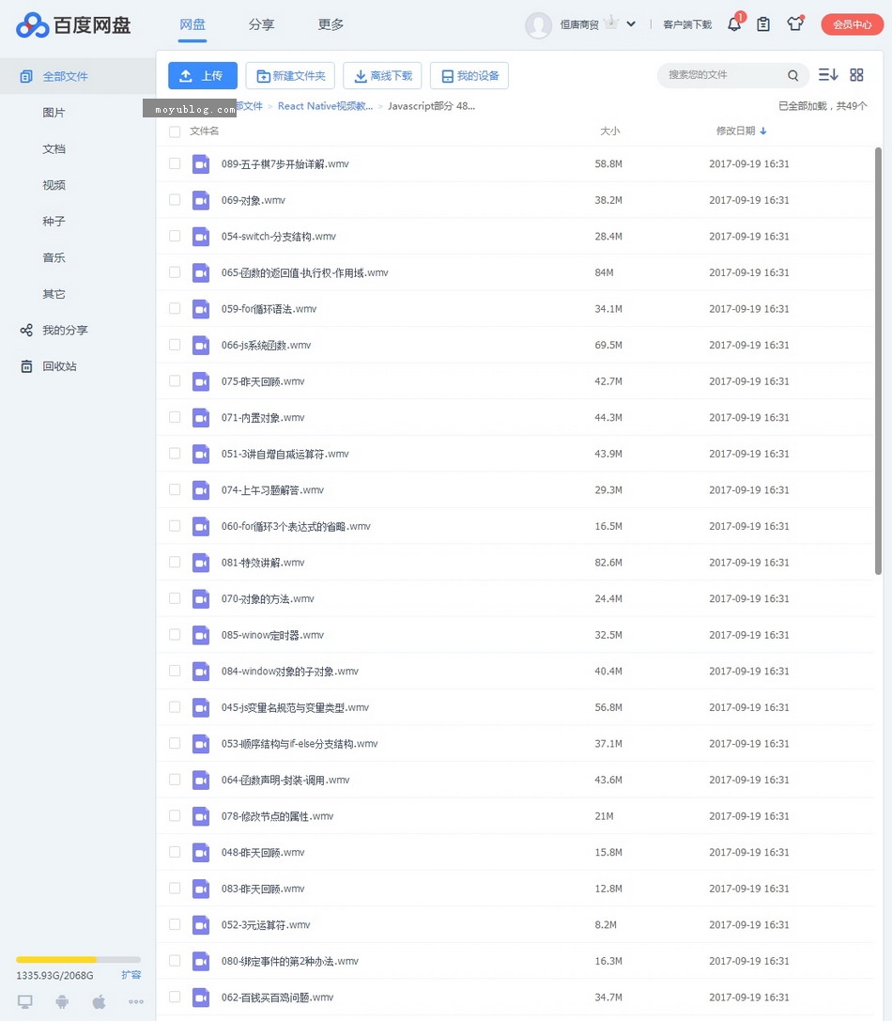Image resolution: width=892 pixels, height=1021 pixels.
Task: Click the file list vertical scrollbar
Action: click(878, 362)
